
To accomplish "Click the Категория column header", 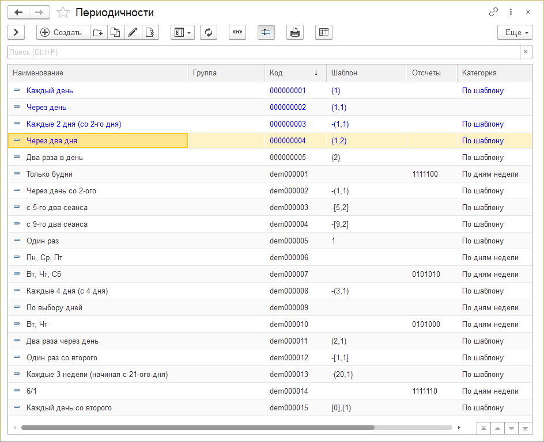I will click(479, 73).
